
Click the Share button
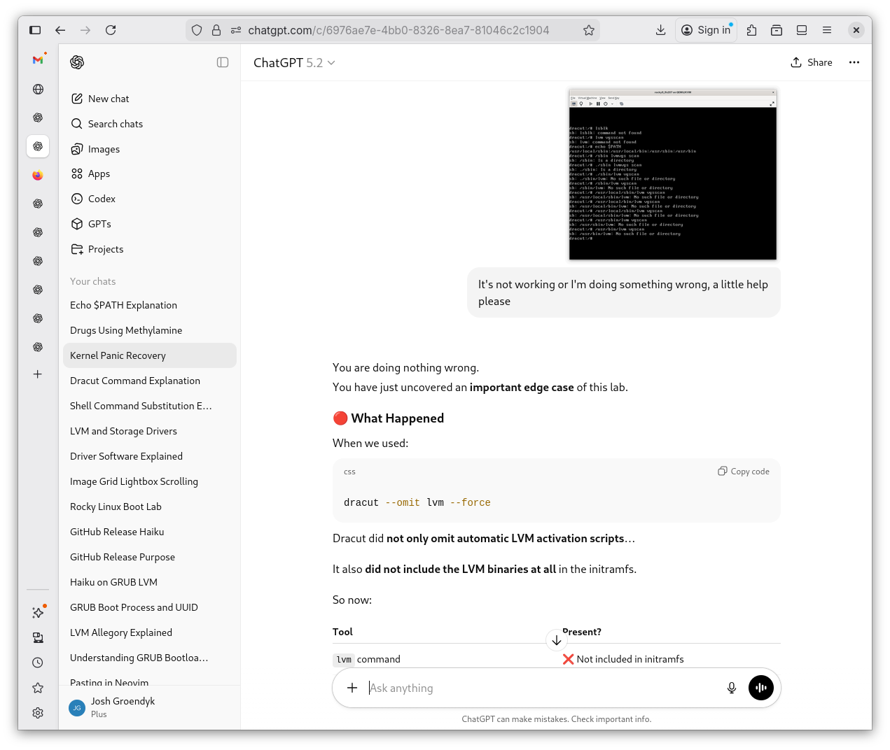812,62
